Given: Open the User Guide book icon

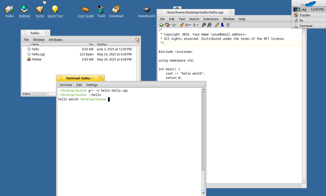Looking at the screenshot, I should tap(86, 9).
